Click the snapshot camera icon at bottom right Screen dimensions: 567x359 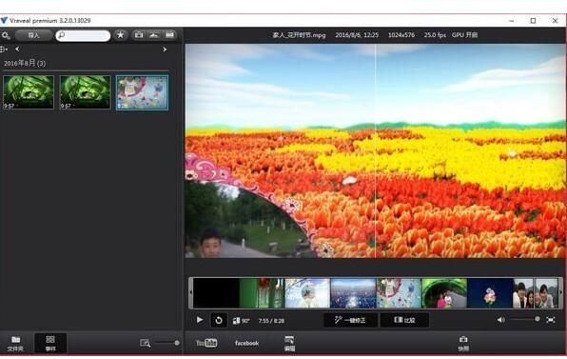coord(463,343)
